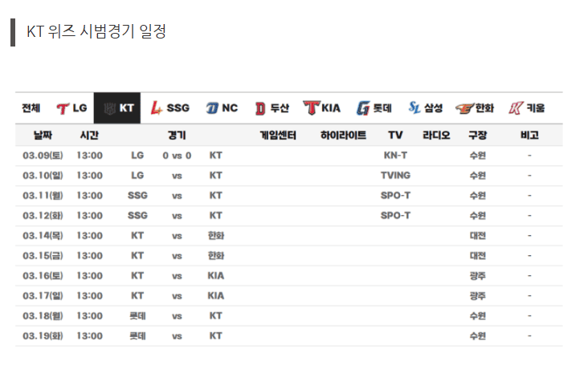
Task: Click SPO-T in the 03.12 row
Action: pyautogui.click(x=395, y=216)
